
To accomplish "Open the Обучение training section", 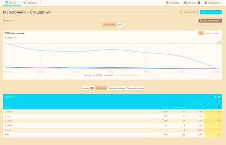I will click(x=191, y=3).
